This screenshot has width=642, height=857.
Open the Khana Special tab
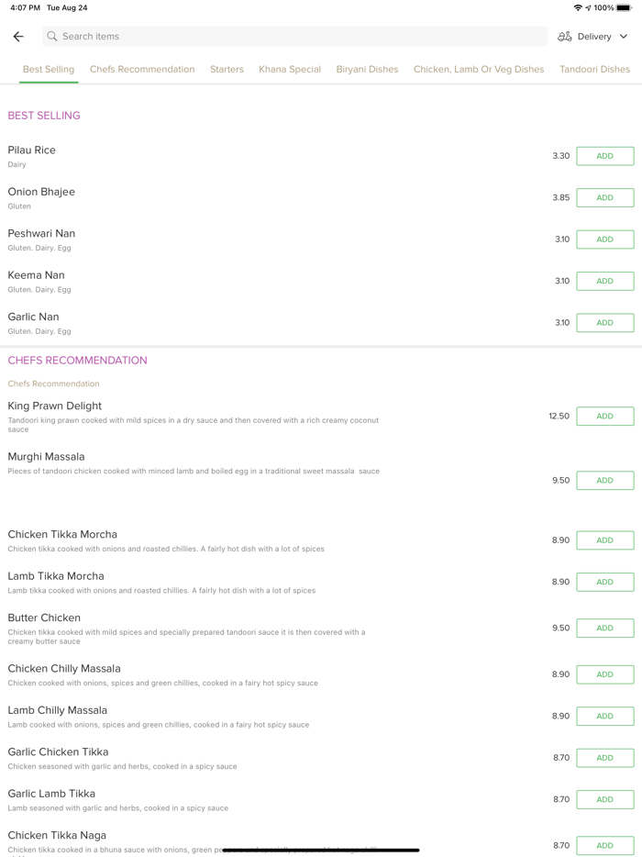(290, 70)
